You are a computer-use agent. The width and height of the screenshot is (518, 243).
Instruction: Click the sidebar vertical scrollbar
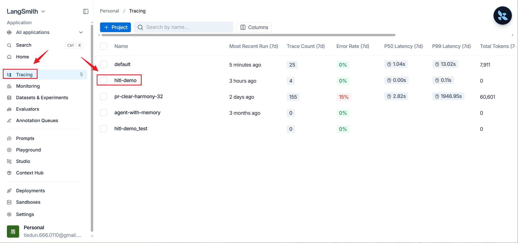92,128
